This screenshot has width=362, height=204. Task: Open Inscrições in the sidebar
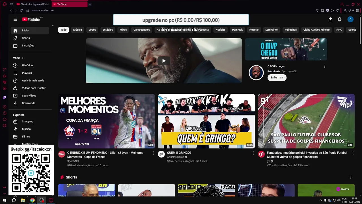pyautogui.click(x=30, y=46)
